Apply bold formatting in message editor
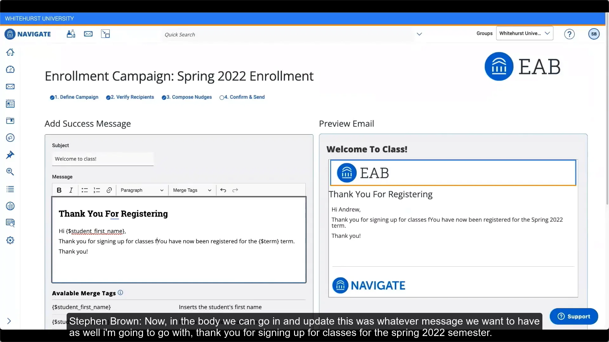 [x=59, y=190]
